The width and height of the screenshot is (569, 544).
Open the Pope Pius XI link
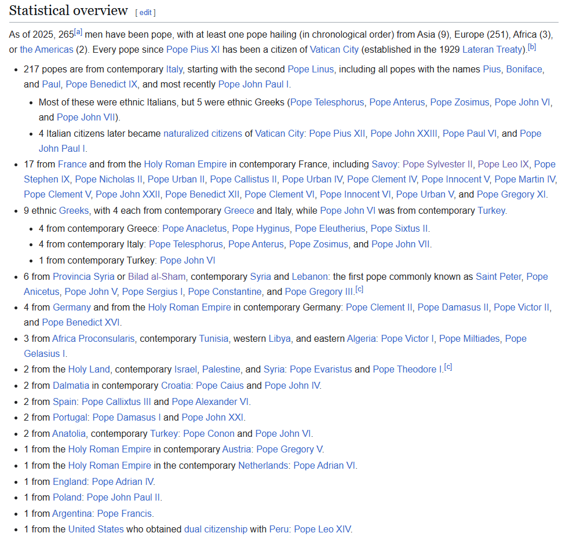coord(193,50)
